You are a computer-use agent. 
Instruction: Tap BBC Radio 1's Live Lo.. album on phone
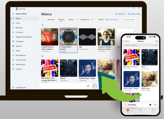point(131,59)
